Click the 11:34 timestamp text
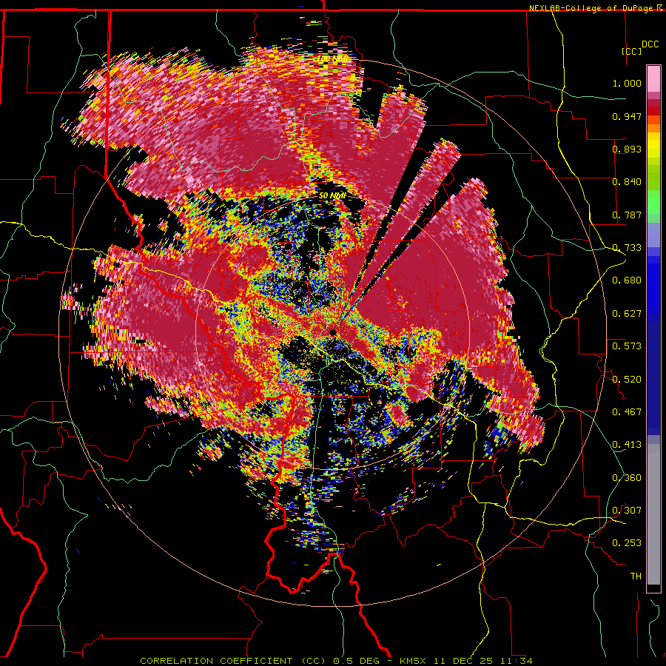 coord(515,661)
